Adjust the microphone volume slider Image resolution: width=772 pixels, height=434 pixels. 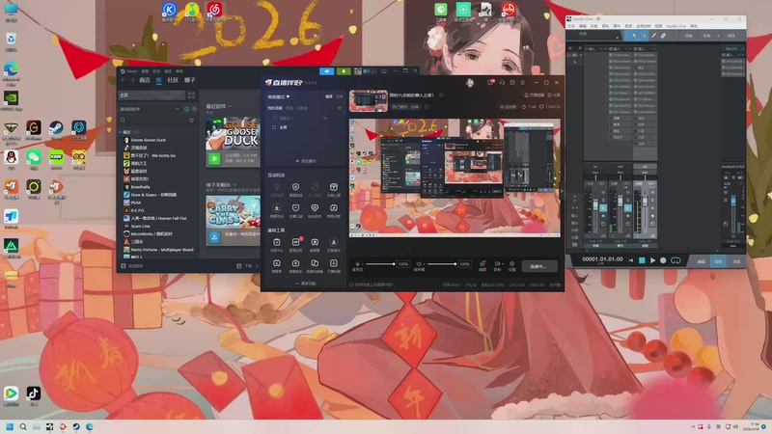coord(380,264)
